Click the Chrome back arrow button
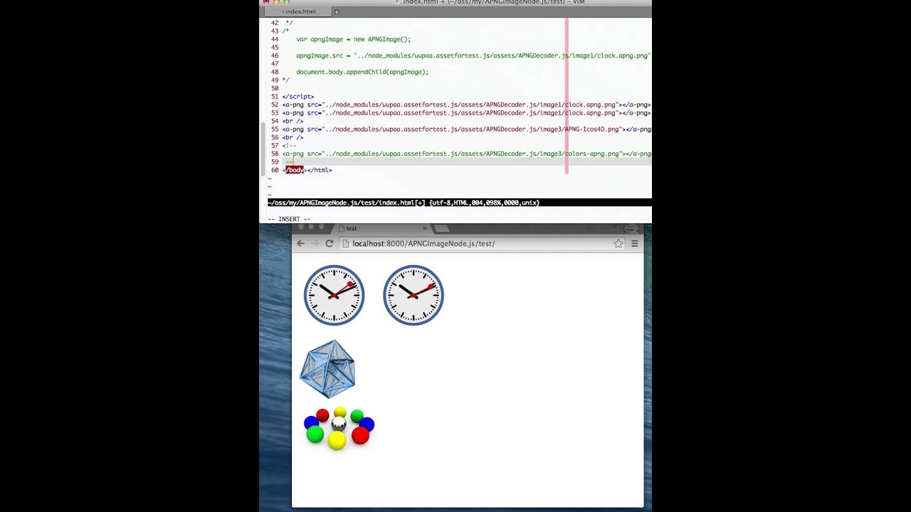The width and height of the screenshot is (911, 512). tap(300, 243)
